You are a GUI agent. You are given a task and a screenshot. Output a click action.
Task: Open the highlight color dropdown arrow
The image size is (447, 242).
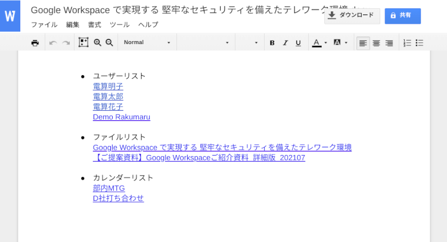(346, 43)
